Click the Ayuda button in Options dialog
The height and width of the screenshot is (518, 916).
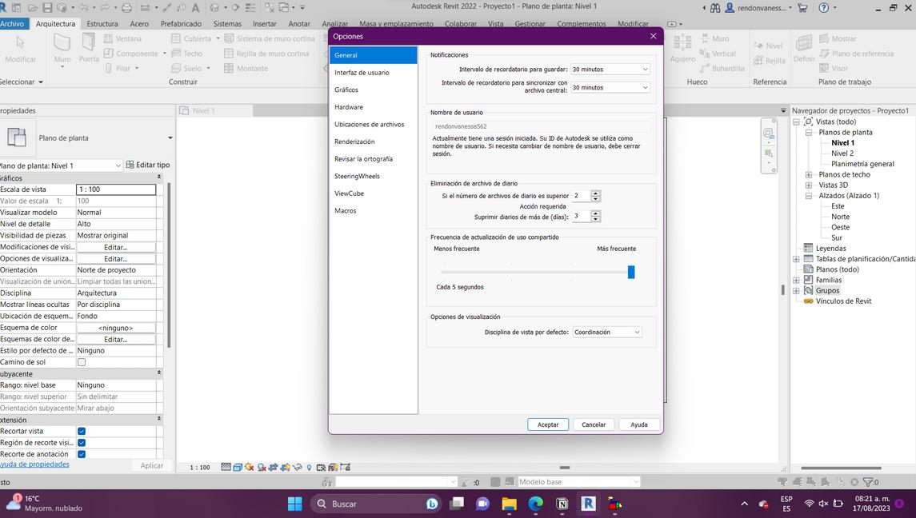[x=639, y=424]
